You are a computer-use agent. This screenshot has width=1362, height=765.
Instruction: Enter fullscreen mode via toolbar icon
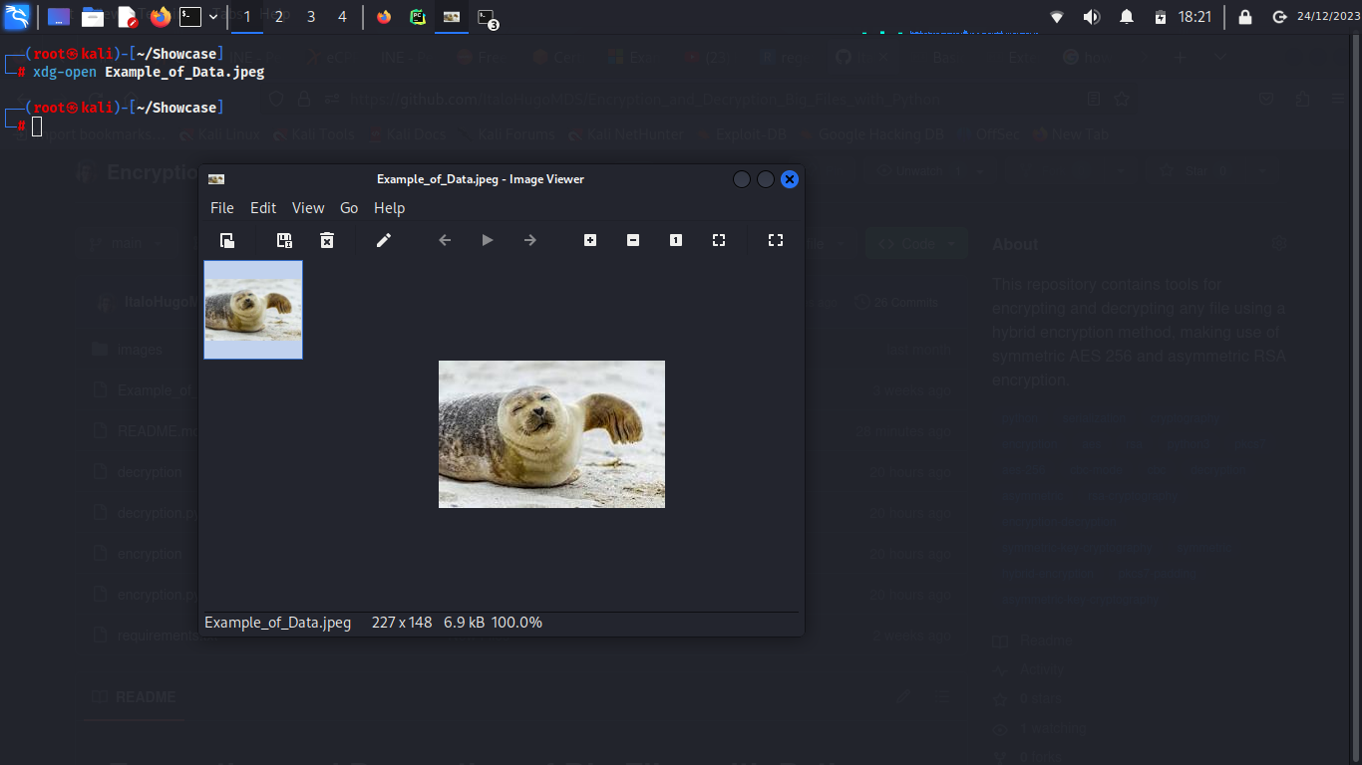776,240
